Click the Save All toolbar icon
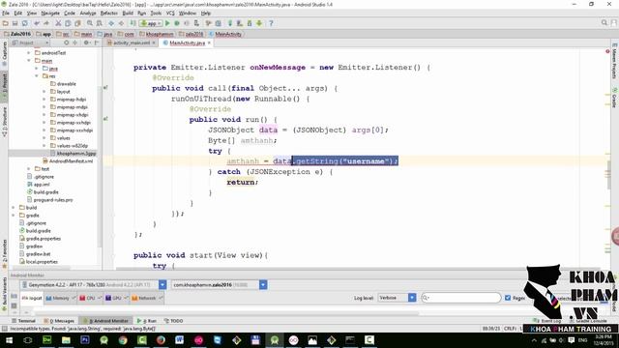 tap(15, 23)
